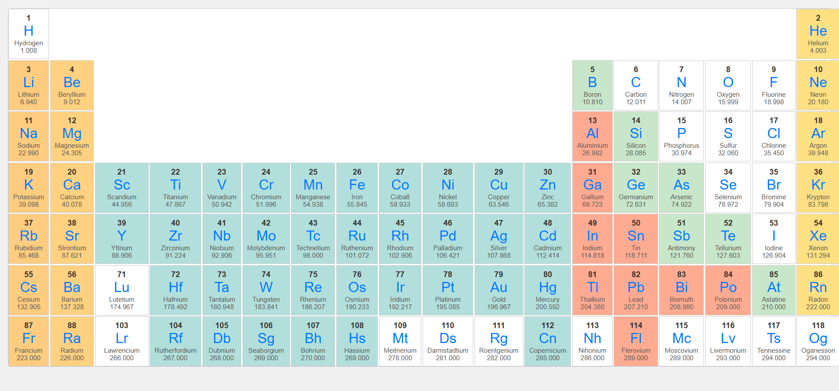839x391 pixels.
Task: Click the Boron element cell
Action: click(592, 85)
